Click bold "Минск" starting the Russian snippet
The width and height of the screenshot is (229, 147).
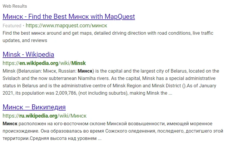(10, 123)
